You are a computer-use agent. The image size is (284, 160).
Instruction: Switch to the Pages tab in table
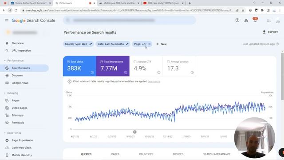coord(115,154)
